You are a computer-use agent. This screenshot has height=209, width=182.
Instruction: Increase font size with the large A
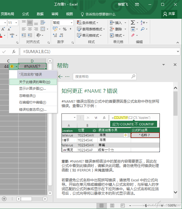3,29
